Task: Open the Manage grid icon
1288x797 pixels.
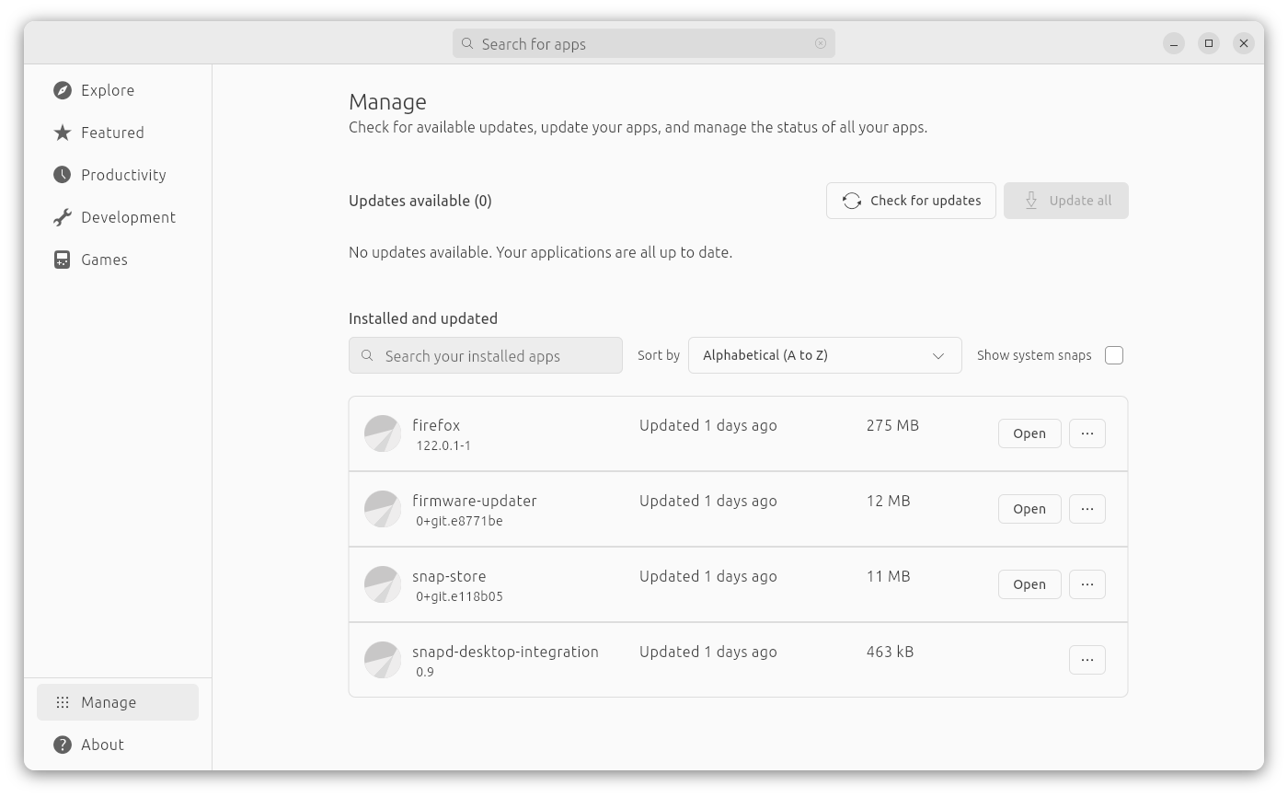Action: (x=62, y=701)
